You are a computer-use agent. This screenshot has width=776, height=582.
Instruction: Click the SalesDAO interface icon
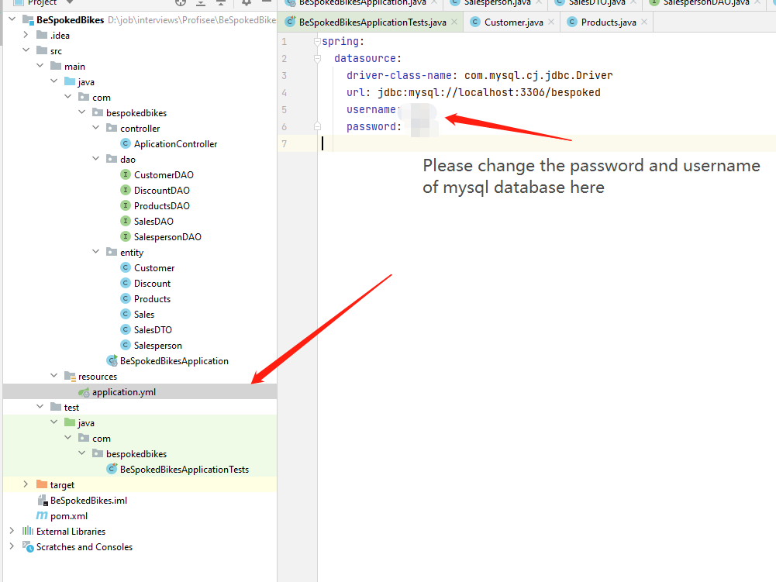pos(126,221)
